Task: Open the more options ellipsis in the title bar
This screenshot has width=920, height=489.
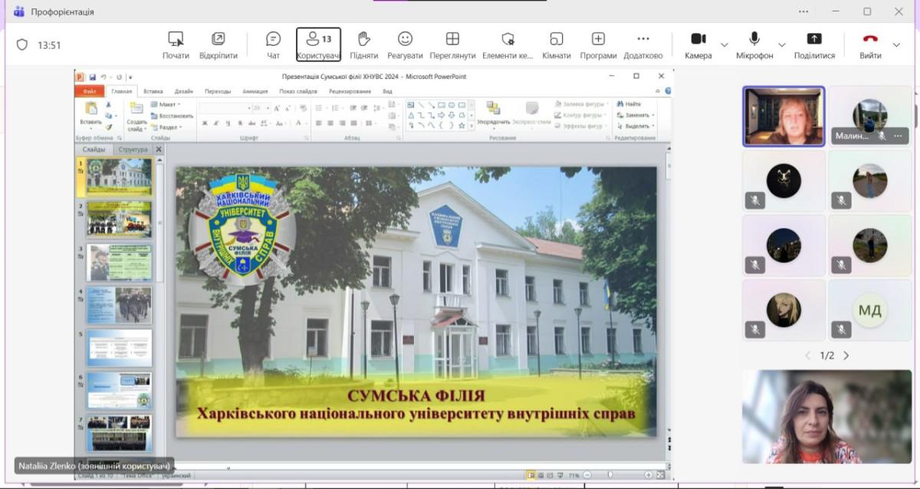Action: coord(803,11)
